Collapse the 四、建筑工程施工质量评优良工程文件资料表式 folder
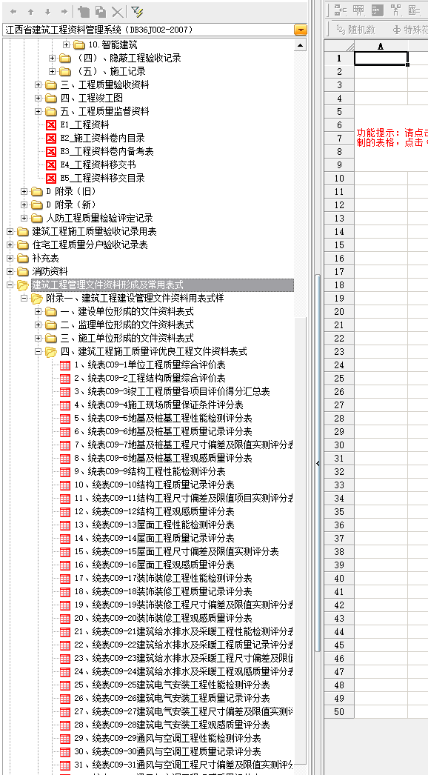The height and width of the screenshot is (775, 428). [x=38, y=352]
